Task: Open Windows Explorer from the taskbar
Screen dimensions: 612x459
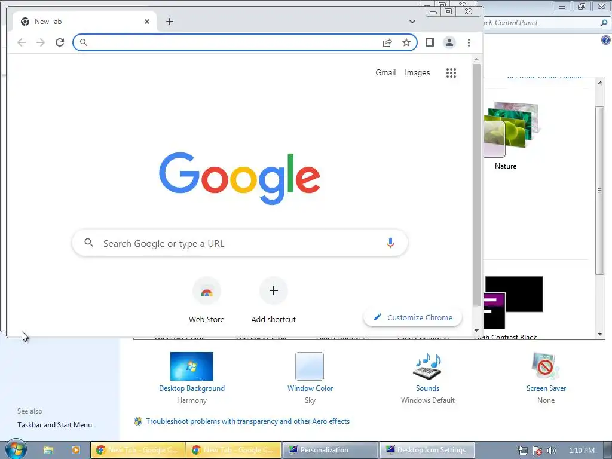Action: coord(48,450)
